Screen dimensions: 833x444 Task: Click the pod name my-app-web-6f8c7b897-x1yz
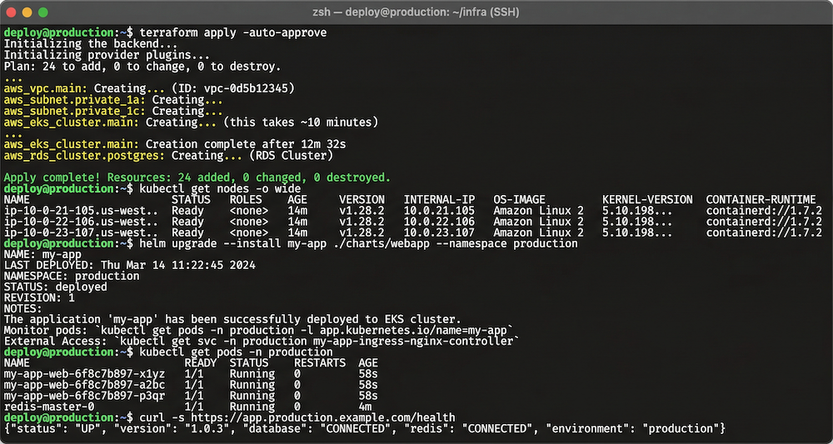[84, 374]
